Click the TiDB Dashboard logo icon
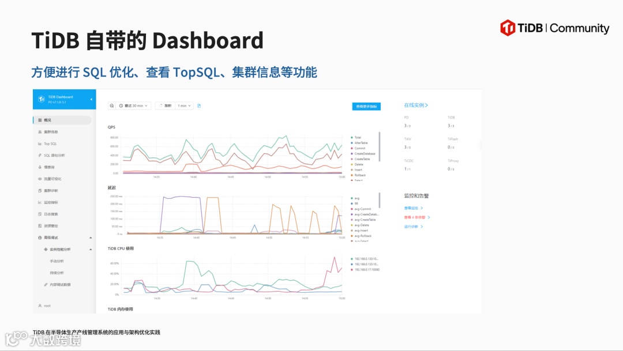 [42, 99]
